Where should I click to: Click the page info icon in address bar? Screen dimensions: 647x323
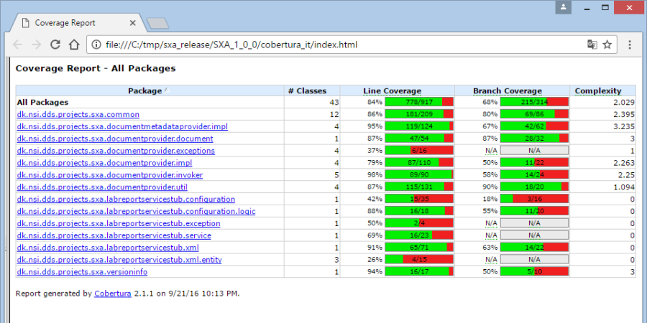96,45
